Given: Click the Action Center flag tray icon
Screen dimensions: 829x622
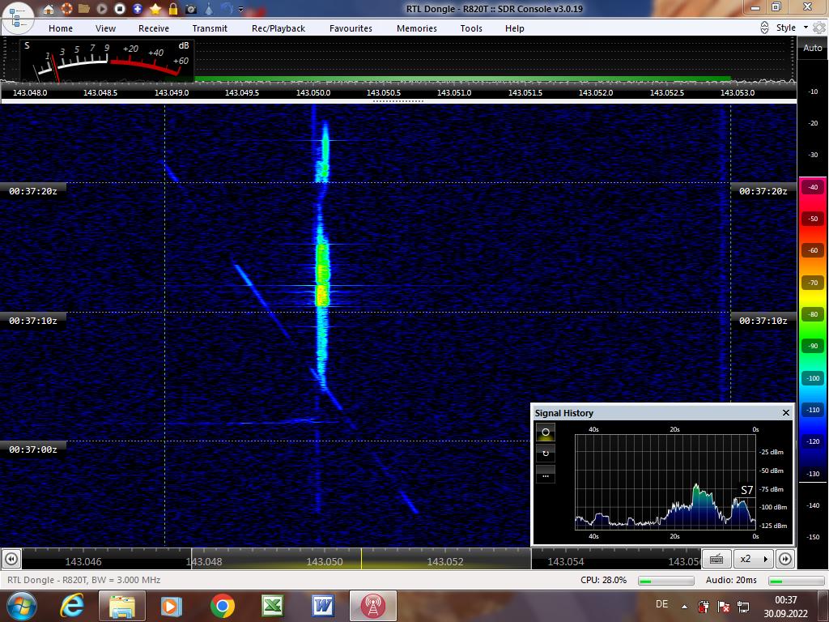Looking at the screenshot, I should (723, 607).
